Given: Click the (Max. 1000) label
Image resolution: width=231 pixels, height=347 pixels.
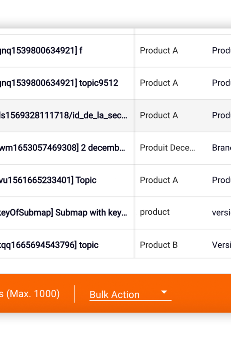Looking at the screenshot, I should click(x=33, y=294).
